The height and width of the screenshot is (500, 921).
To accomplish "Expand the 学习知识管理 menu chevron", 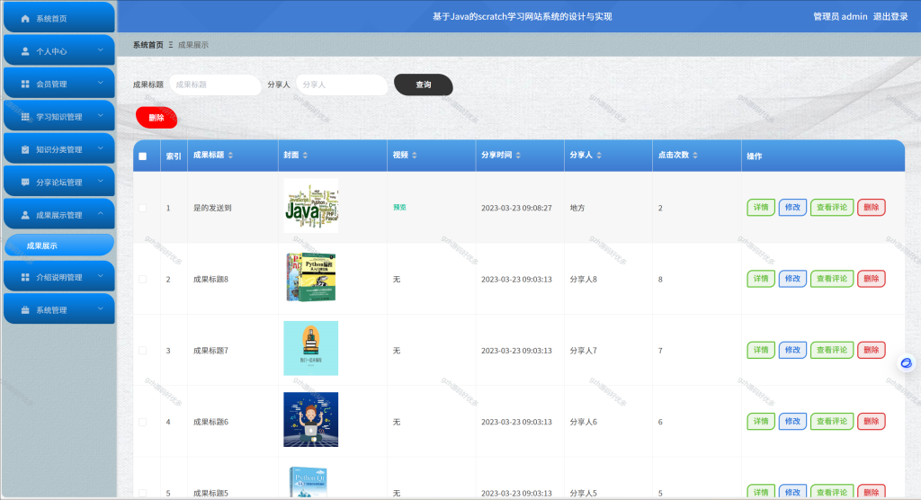I will point(101,116).
